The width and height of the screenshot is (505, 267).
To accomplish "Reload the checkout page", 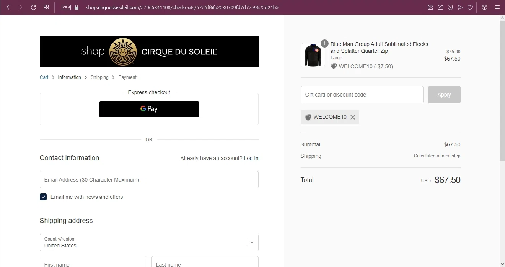I will [33, 7].
